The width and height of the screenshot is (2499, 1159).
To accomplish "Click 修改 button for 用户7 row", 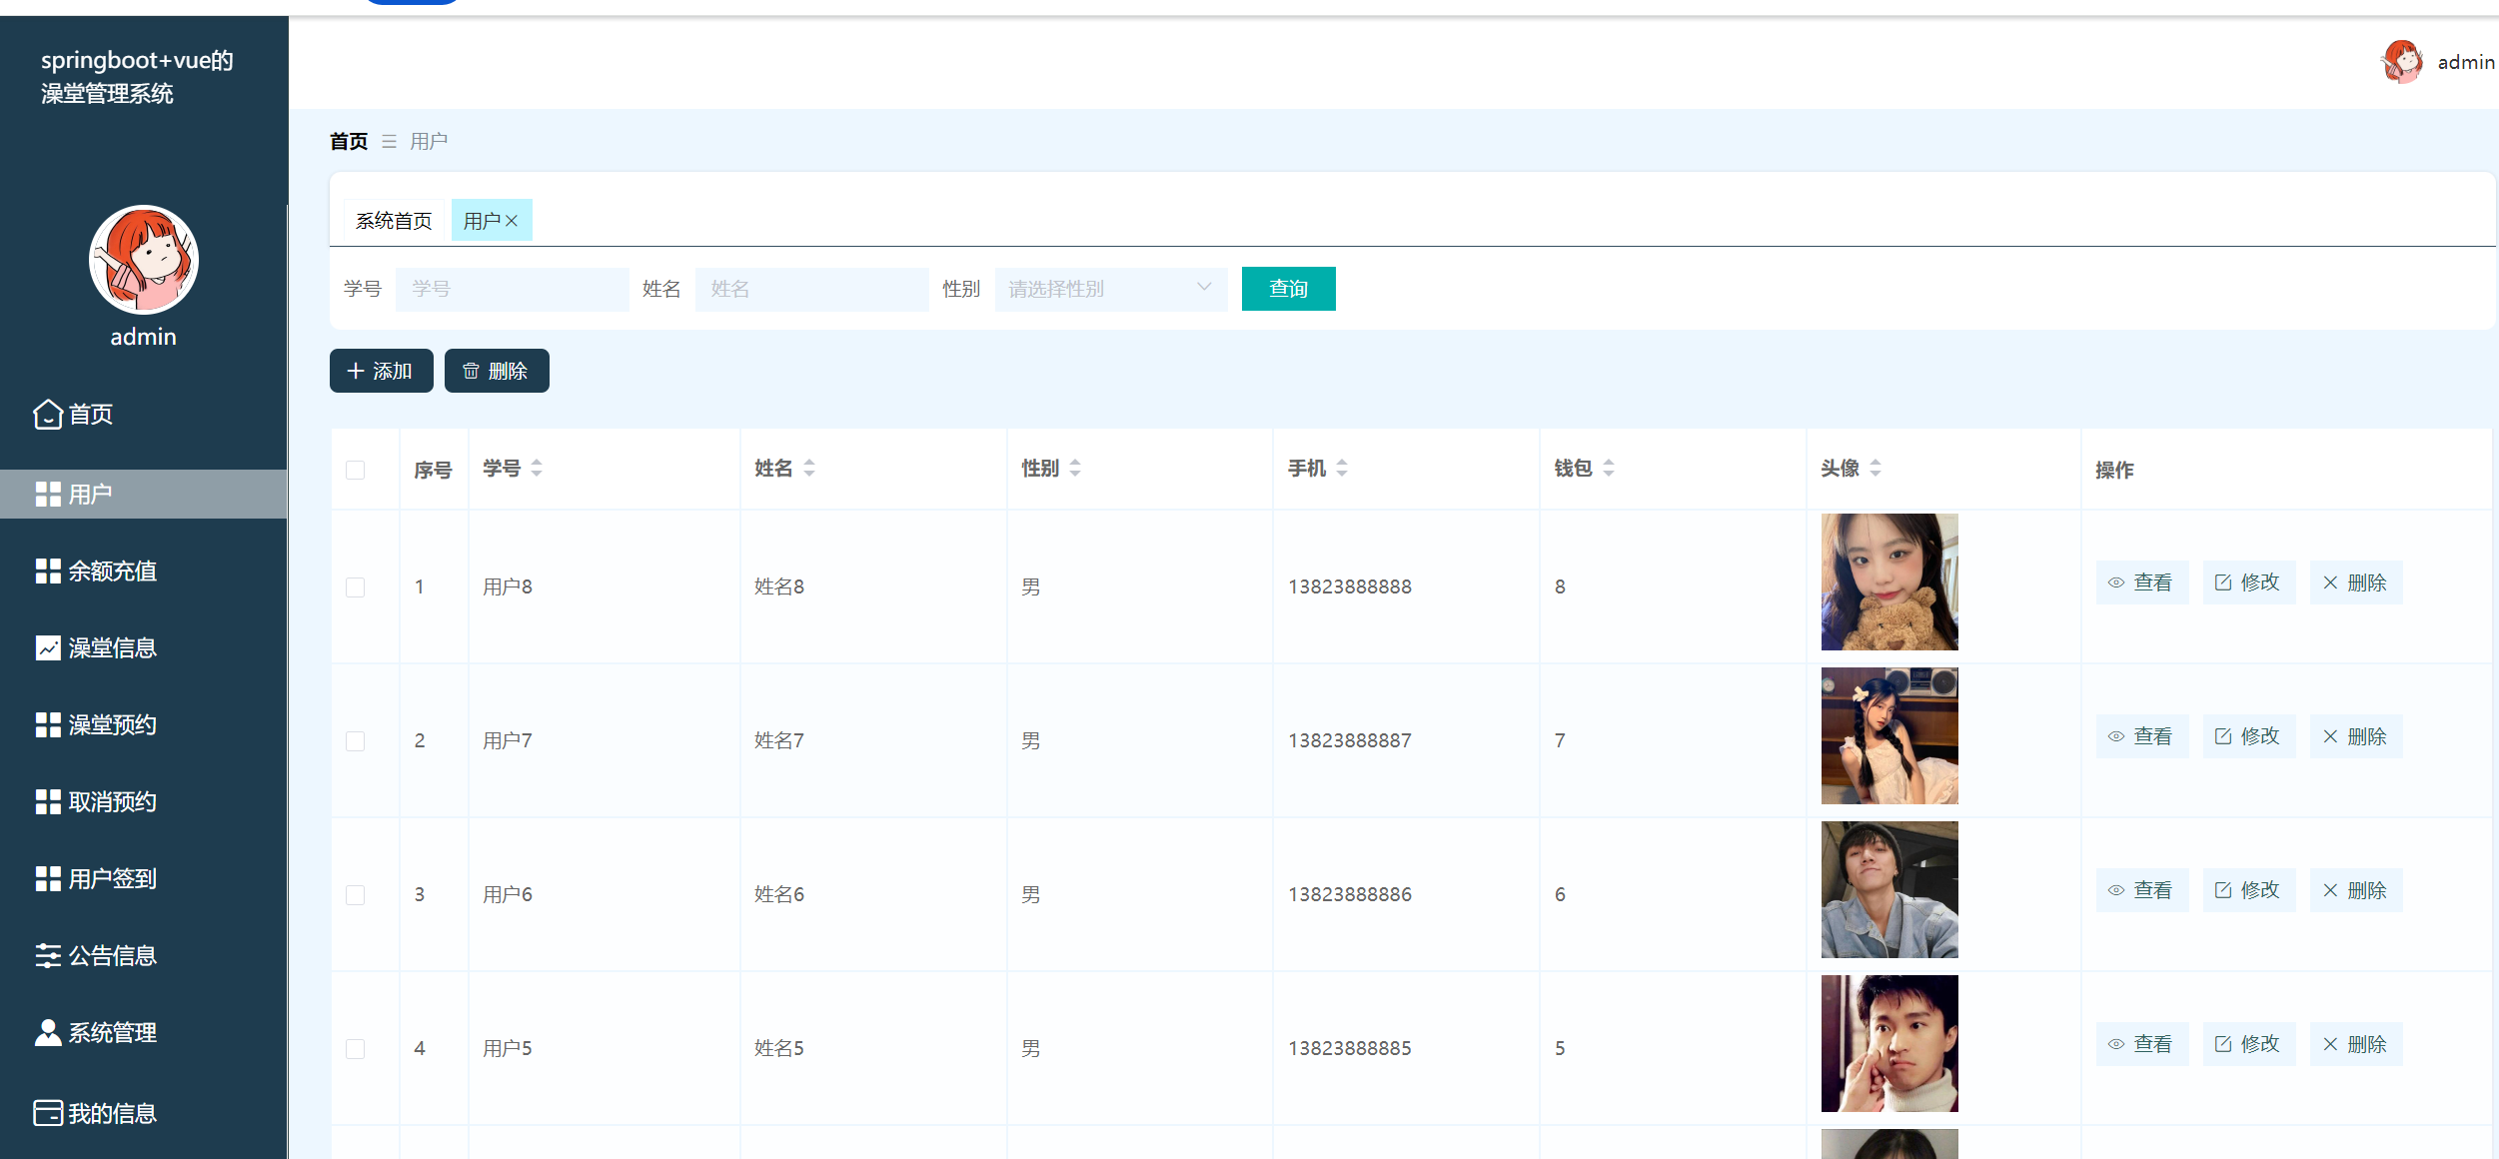I will 2248,736.
